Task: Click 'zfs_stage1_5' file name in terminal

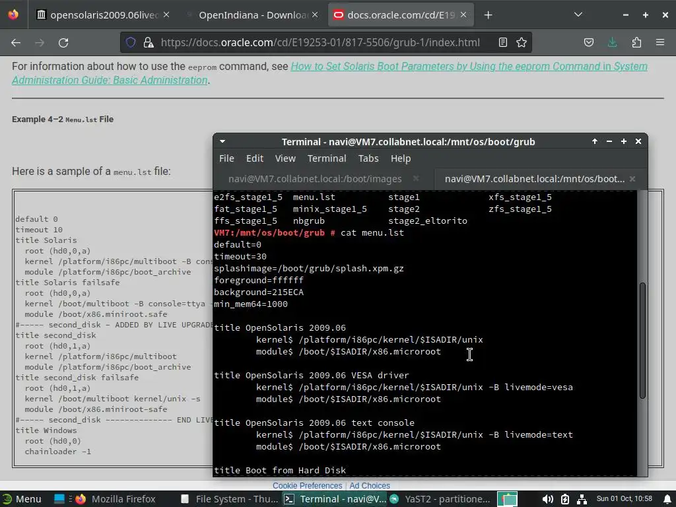Action: point(520,209)
